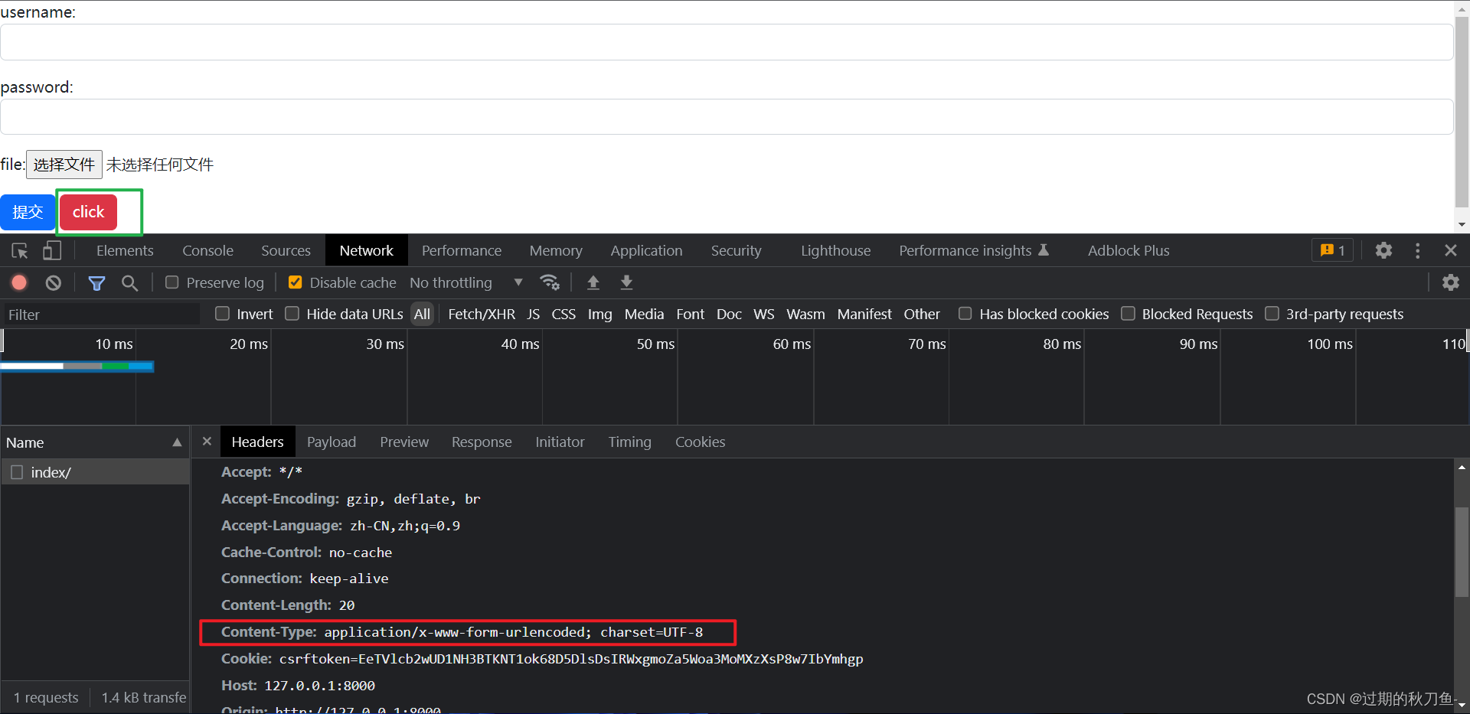This screenshot has width=1470, height=714.
Task: Toggle the network filter funnel icon
Action: 96,283
